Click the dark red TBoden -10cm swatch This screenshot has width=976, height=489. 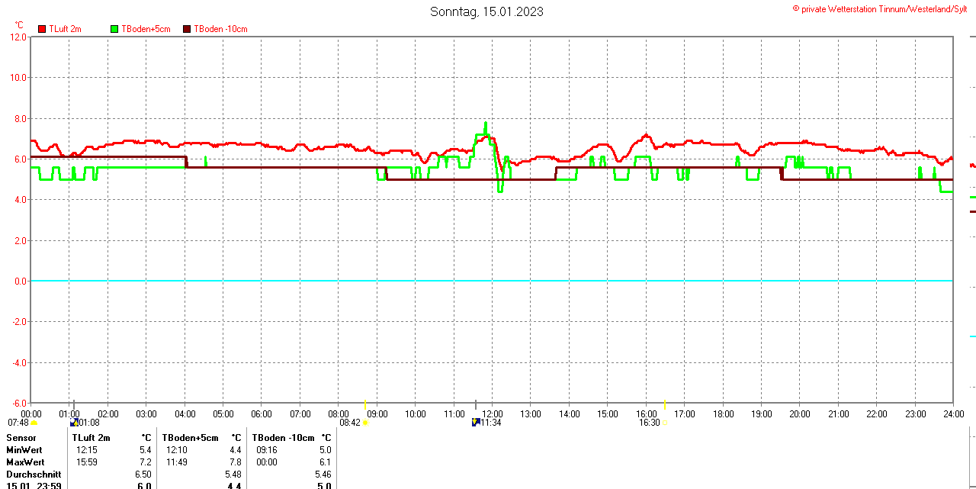tap(187, 29)
